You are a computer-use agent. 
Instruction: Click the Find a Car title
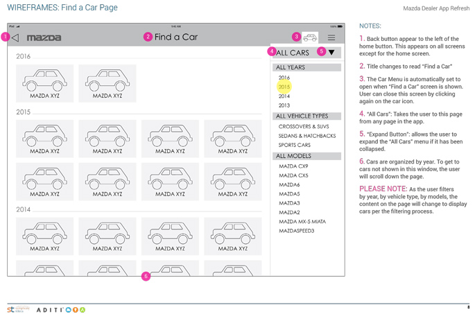pos(176,37)
